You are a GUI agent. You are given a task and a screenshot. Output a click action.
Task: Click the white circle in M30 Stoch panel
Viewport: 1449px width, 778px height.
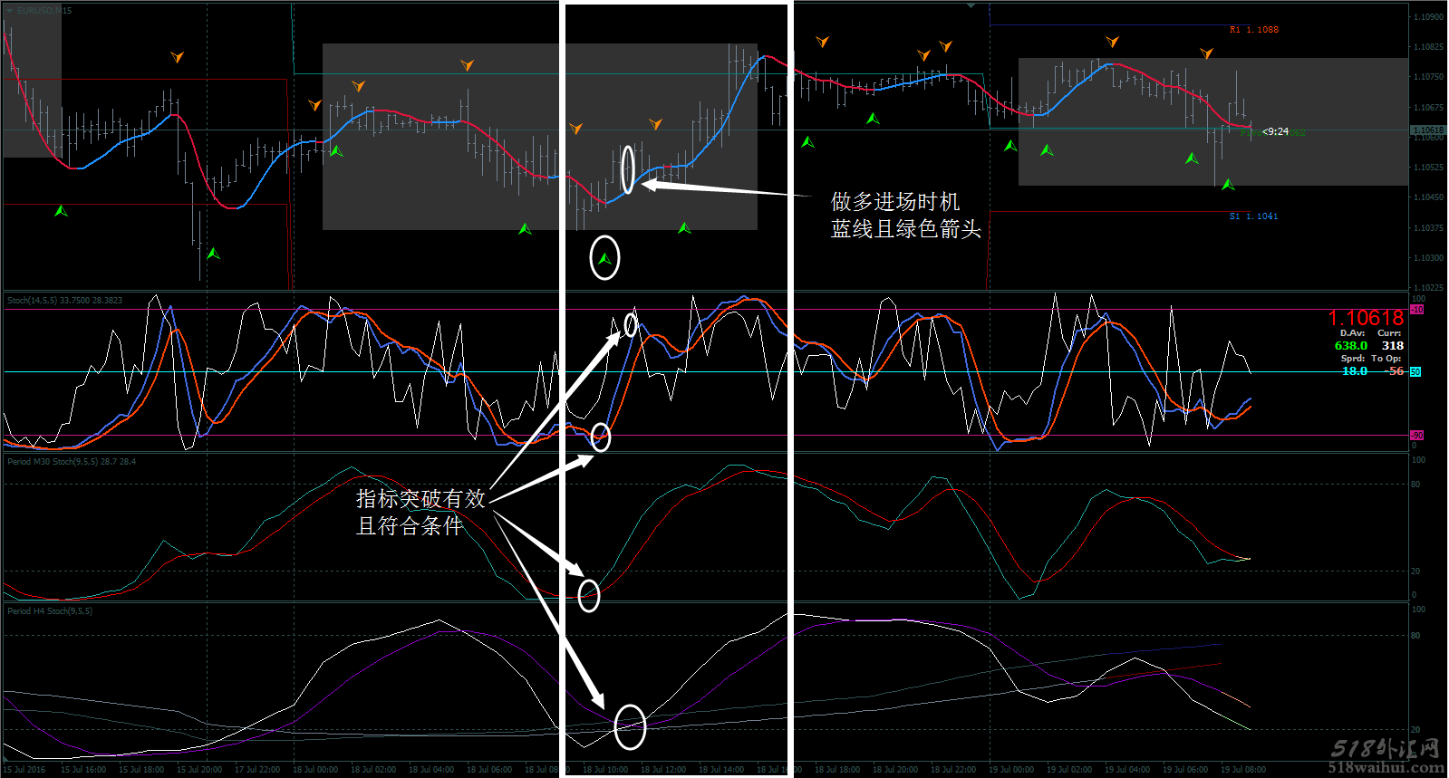coord(589,595)
